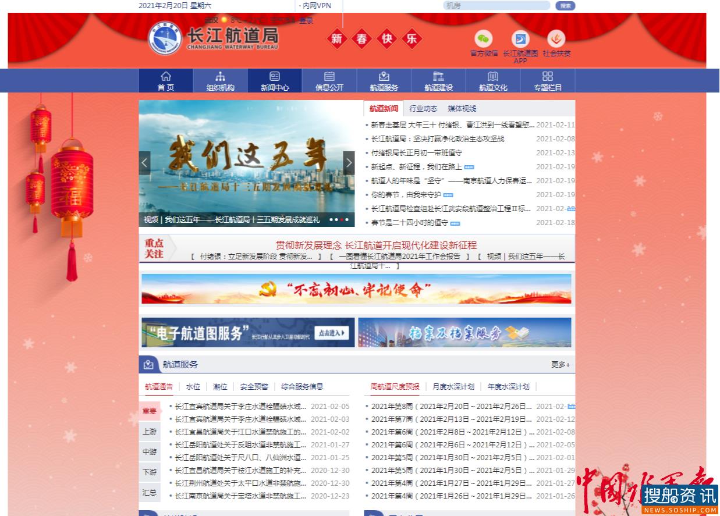Select the 安全预警 safety warning tab
Viewport: 720px width, 516px height.
254,386
